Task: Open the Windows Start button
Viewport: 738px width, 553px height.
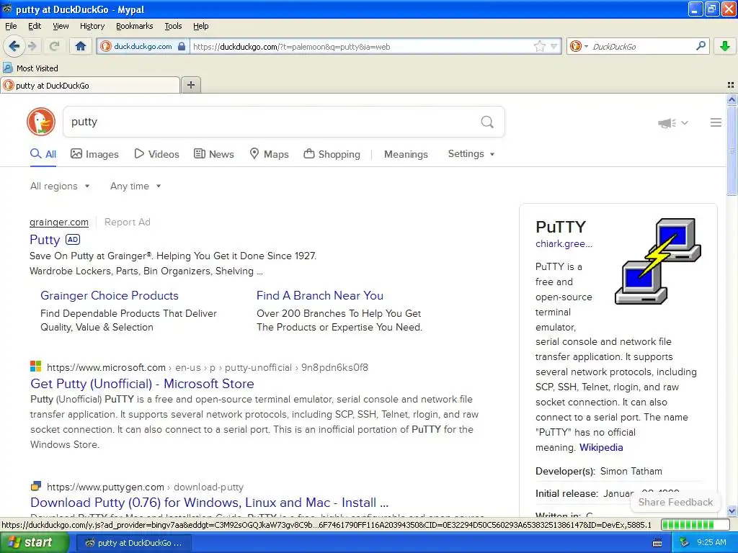Action: click(34, 543)
